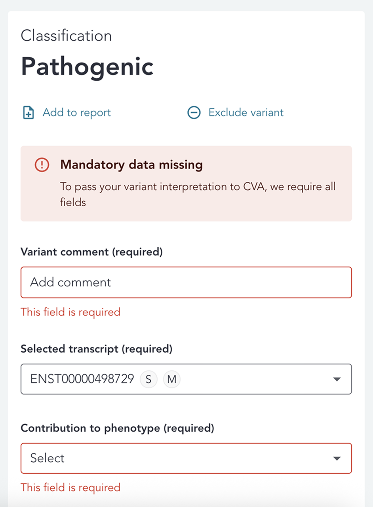Click the error message under Contribution to phenotype
Viewport: 373px width, 507px height.
70,487
